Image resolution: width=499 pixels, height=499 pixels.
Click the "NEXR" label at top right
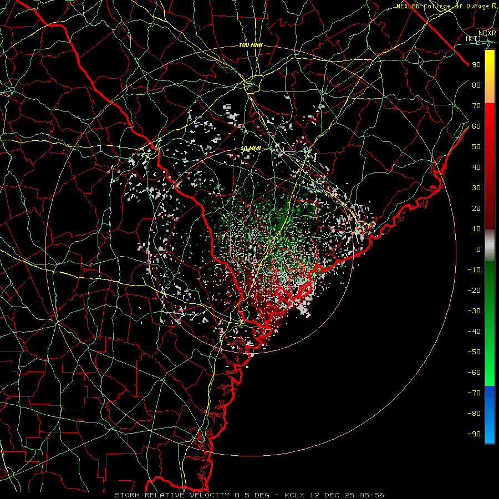487,33
